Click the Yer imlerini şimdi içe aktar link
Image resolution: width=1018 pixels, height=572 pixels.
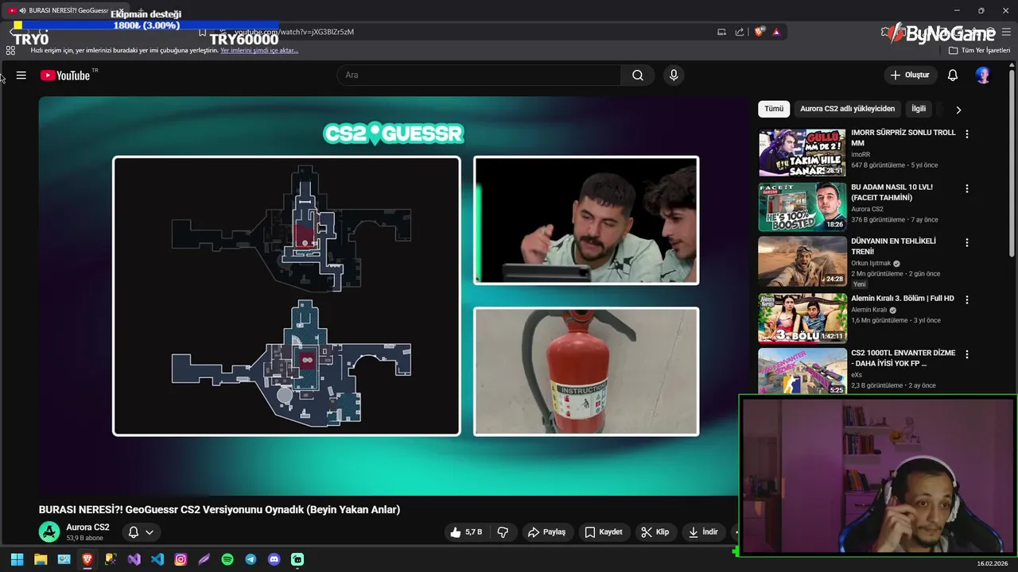[x=259, y=50]
